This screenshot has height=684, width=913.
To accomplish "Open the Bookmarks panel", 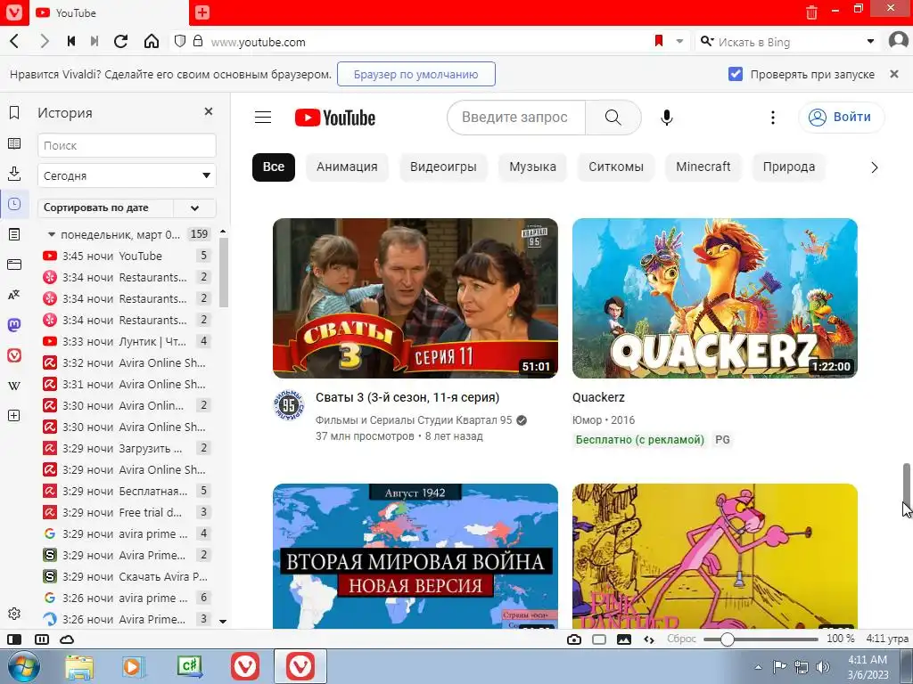I will (14, 113).
